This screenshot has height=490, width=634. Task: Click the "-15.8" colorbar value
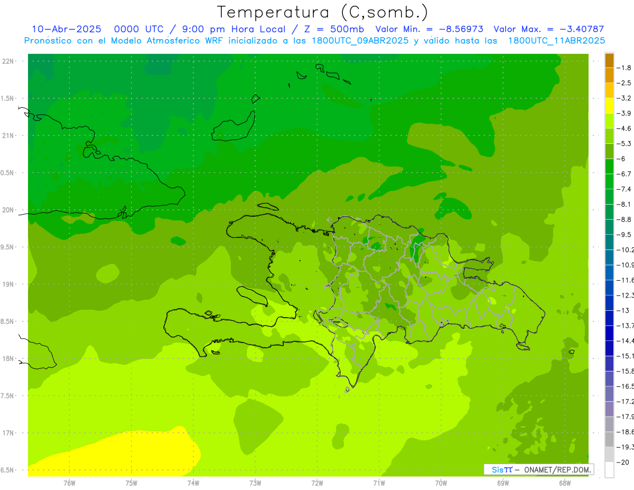click(x=626, y=371)
